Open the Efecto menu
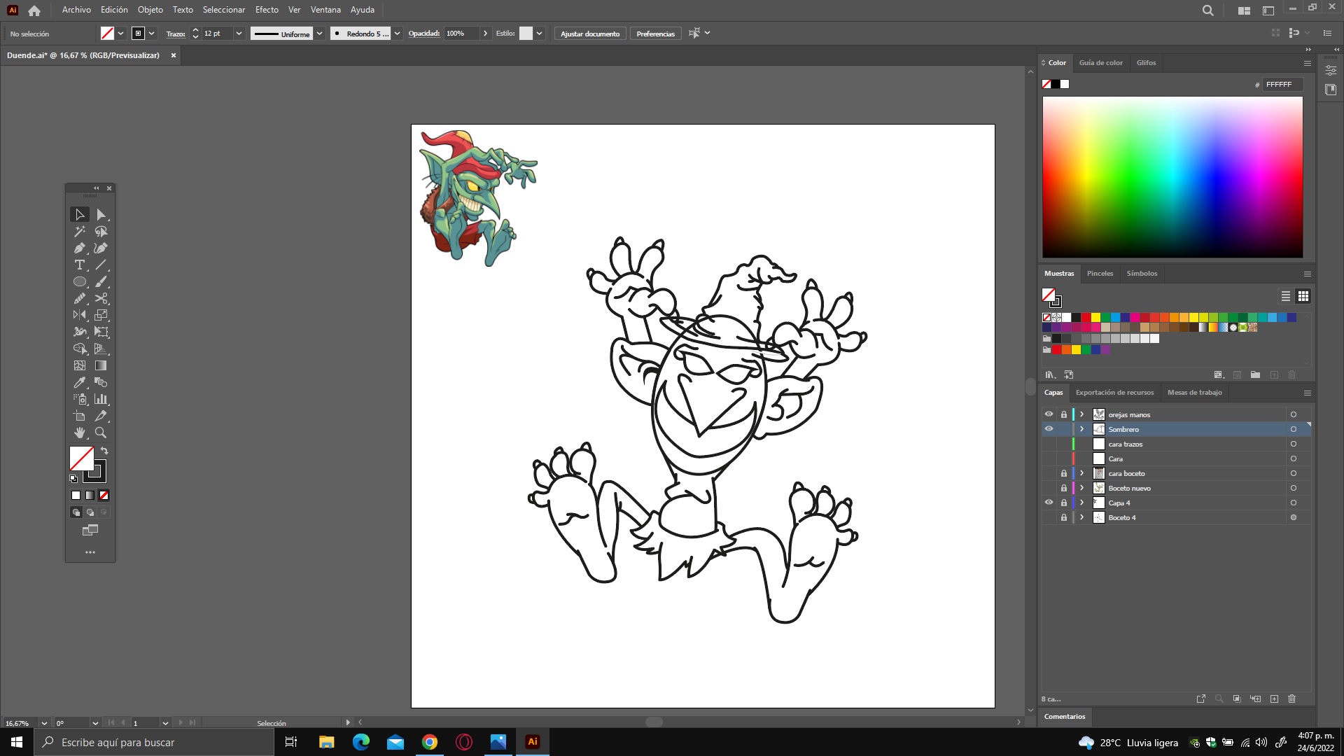Image resolution: width=1344 pixels, height=756 pixels. (x=267, y=10)
